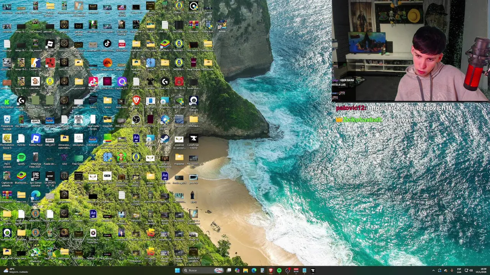Open Spotify from the taskbar
The image size is (490, 275).
(x=279, y=270)
